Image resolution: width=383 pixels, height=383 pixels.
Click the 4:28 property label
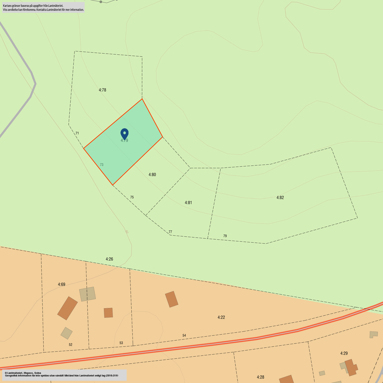pos(261,377)
